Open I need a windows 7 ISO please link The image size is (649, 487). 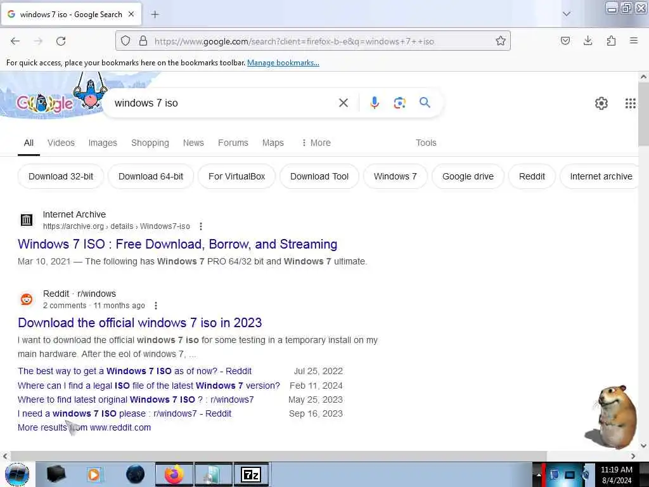point(125,413)
